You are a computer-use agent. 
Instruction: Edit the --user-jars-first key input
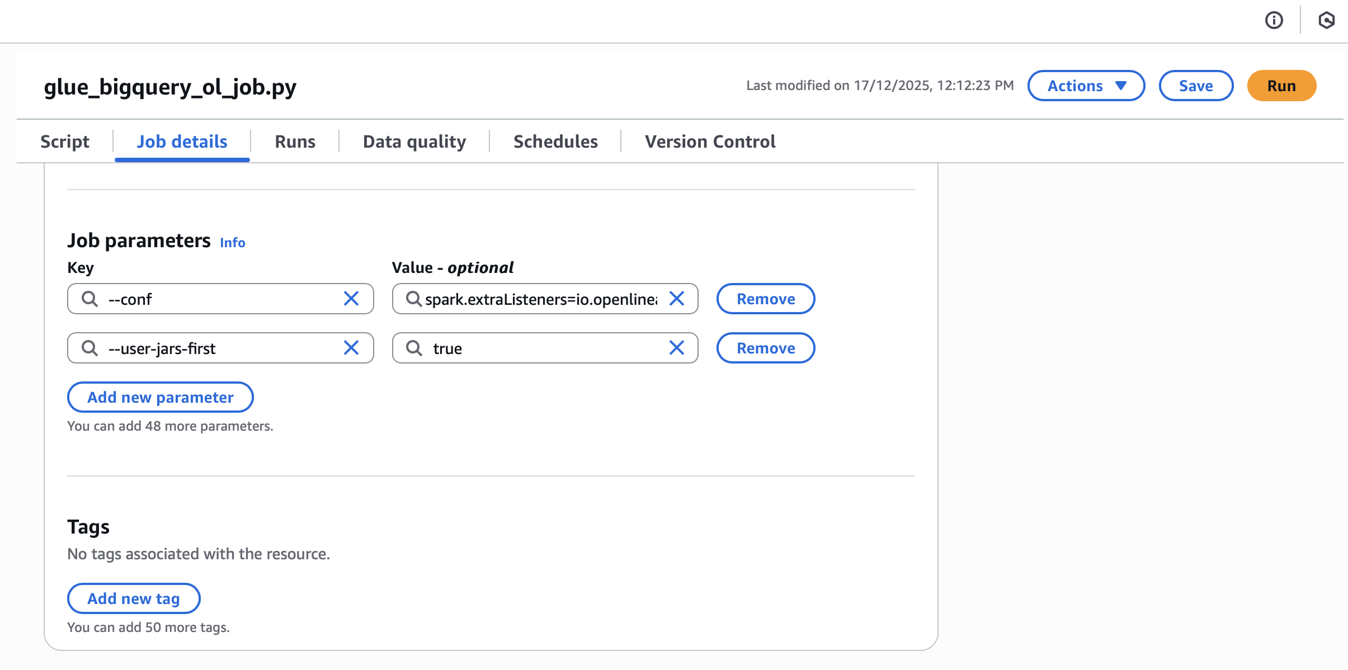pos(220,348)
